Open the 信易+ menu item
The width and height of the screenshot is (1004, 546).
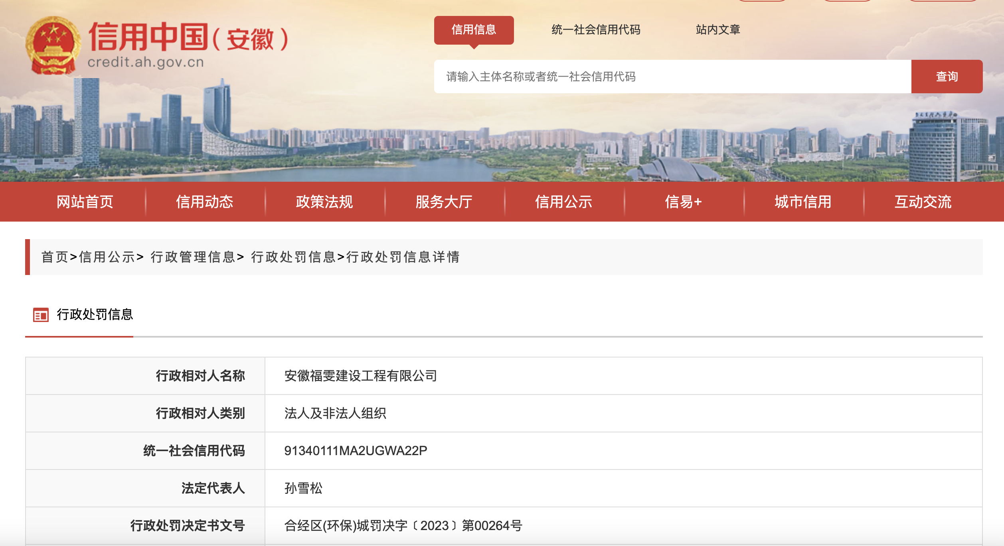(x=683, y=202)
